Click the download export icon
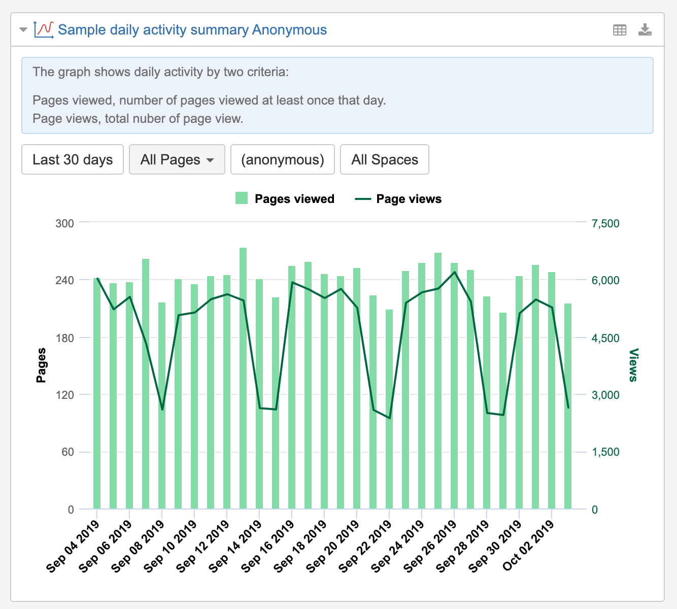677x609 pixels. pos(645,30)
